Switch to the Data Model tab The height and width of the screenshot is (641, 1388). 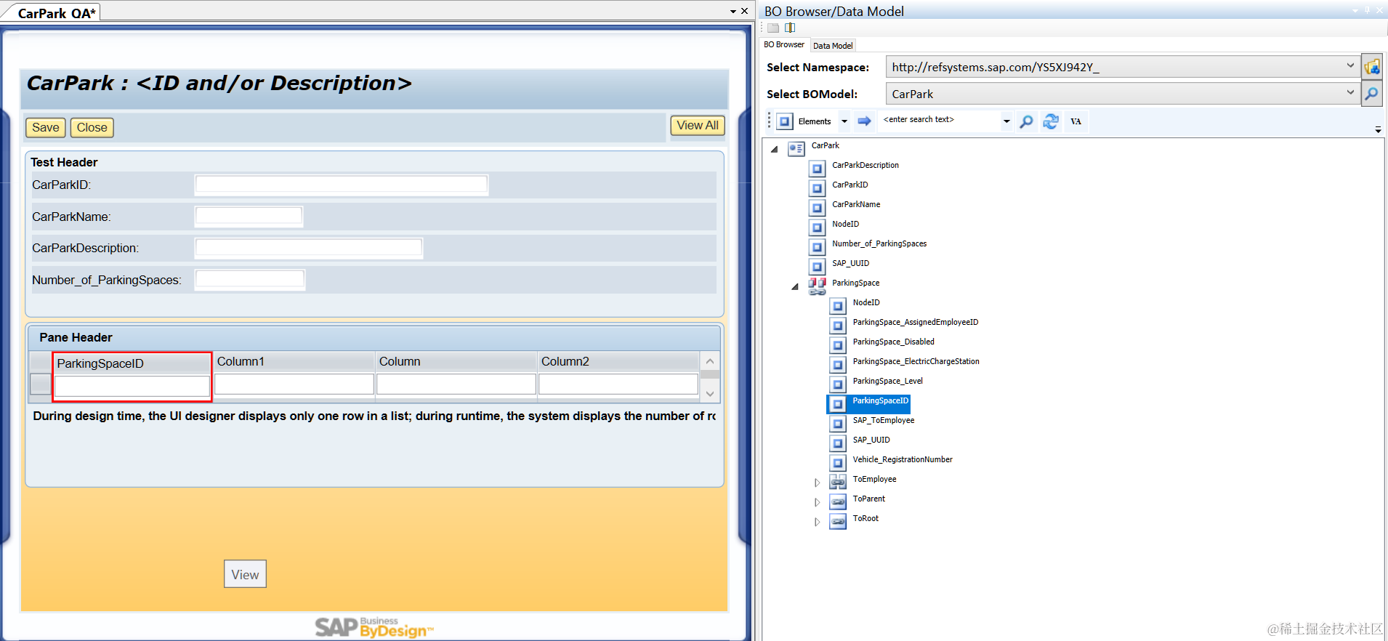pos(833,46)
